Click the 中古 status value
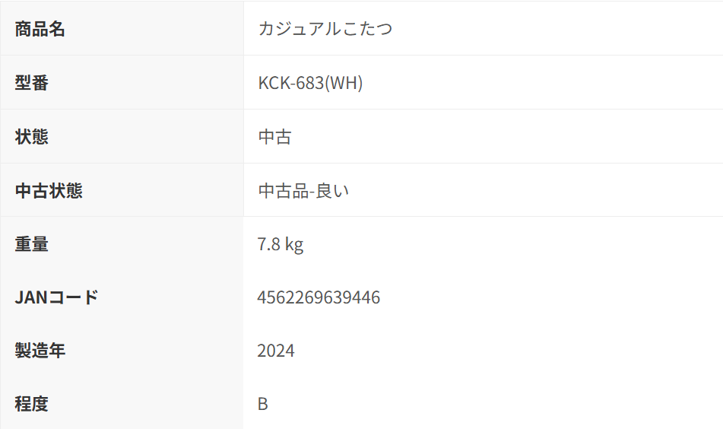723x429 pixels. [274, 137]
